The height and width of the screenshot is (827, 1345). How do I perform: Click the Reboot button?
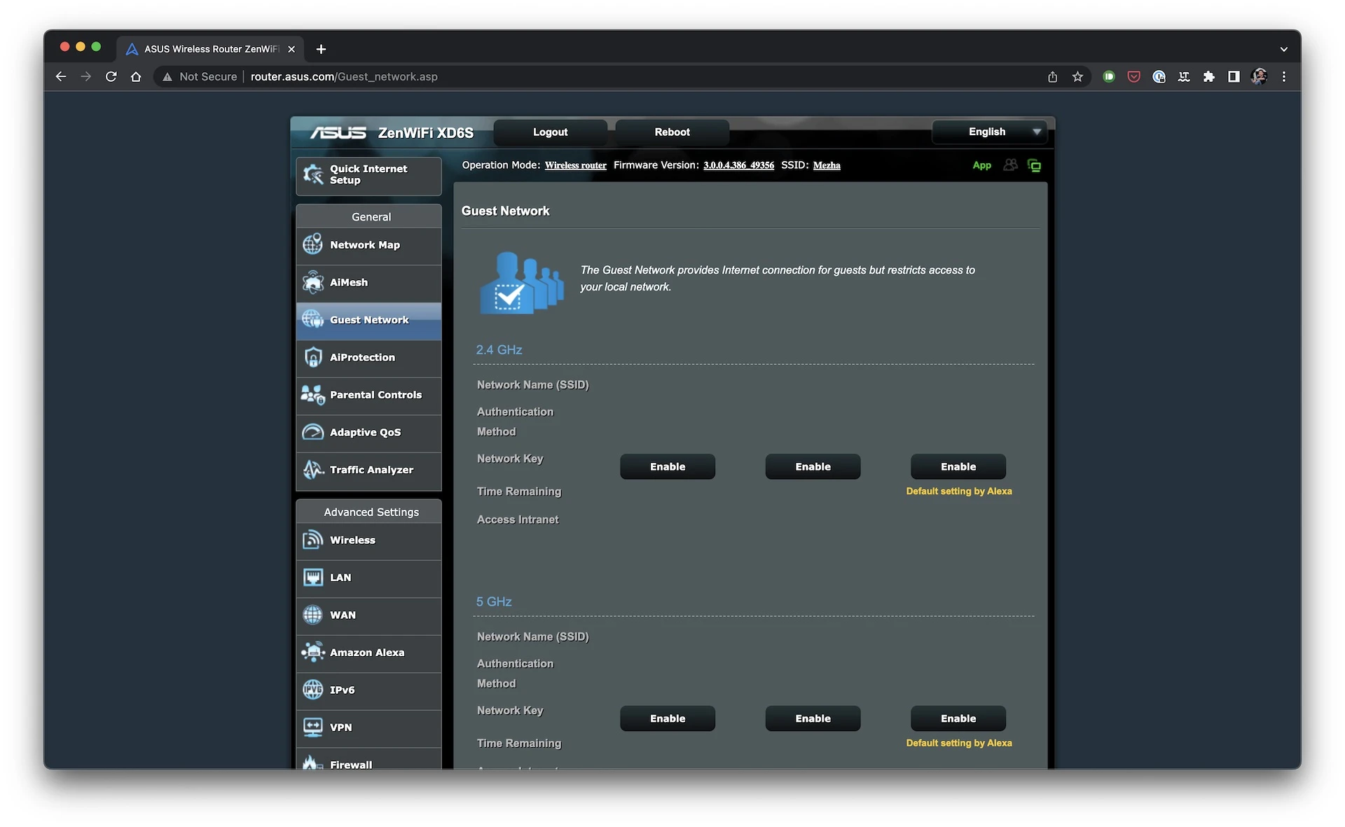672,132
